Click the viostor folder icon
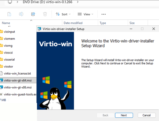This screenshot has width=159, height=121. (x=1, y=66)
